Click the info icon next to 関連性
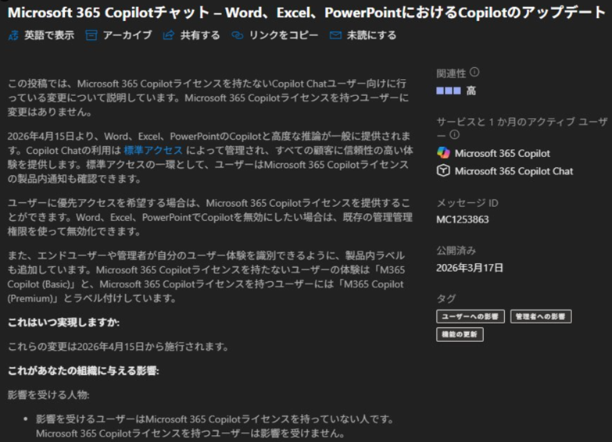This screenshot has height=442, width=612. 474,73
